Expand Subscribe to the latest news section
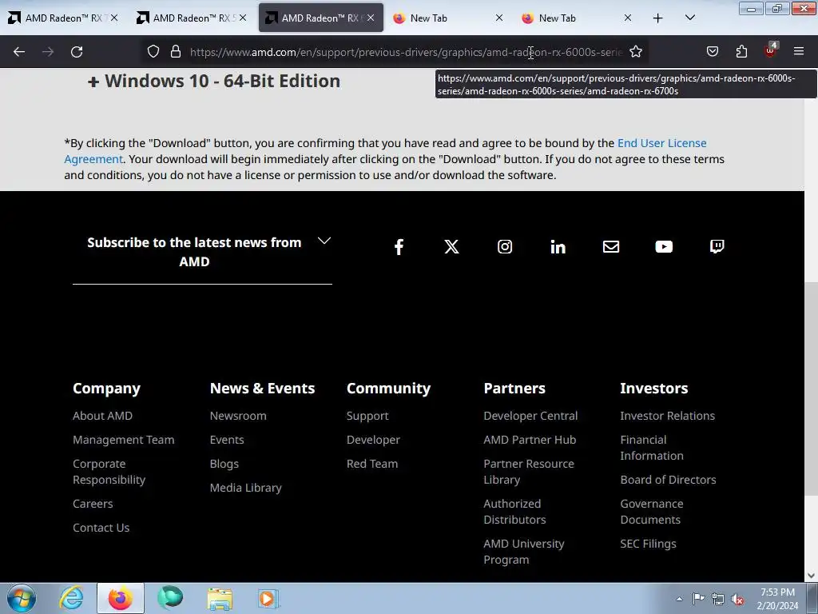 click(x=202, y=252)
